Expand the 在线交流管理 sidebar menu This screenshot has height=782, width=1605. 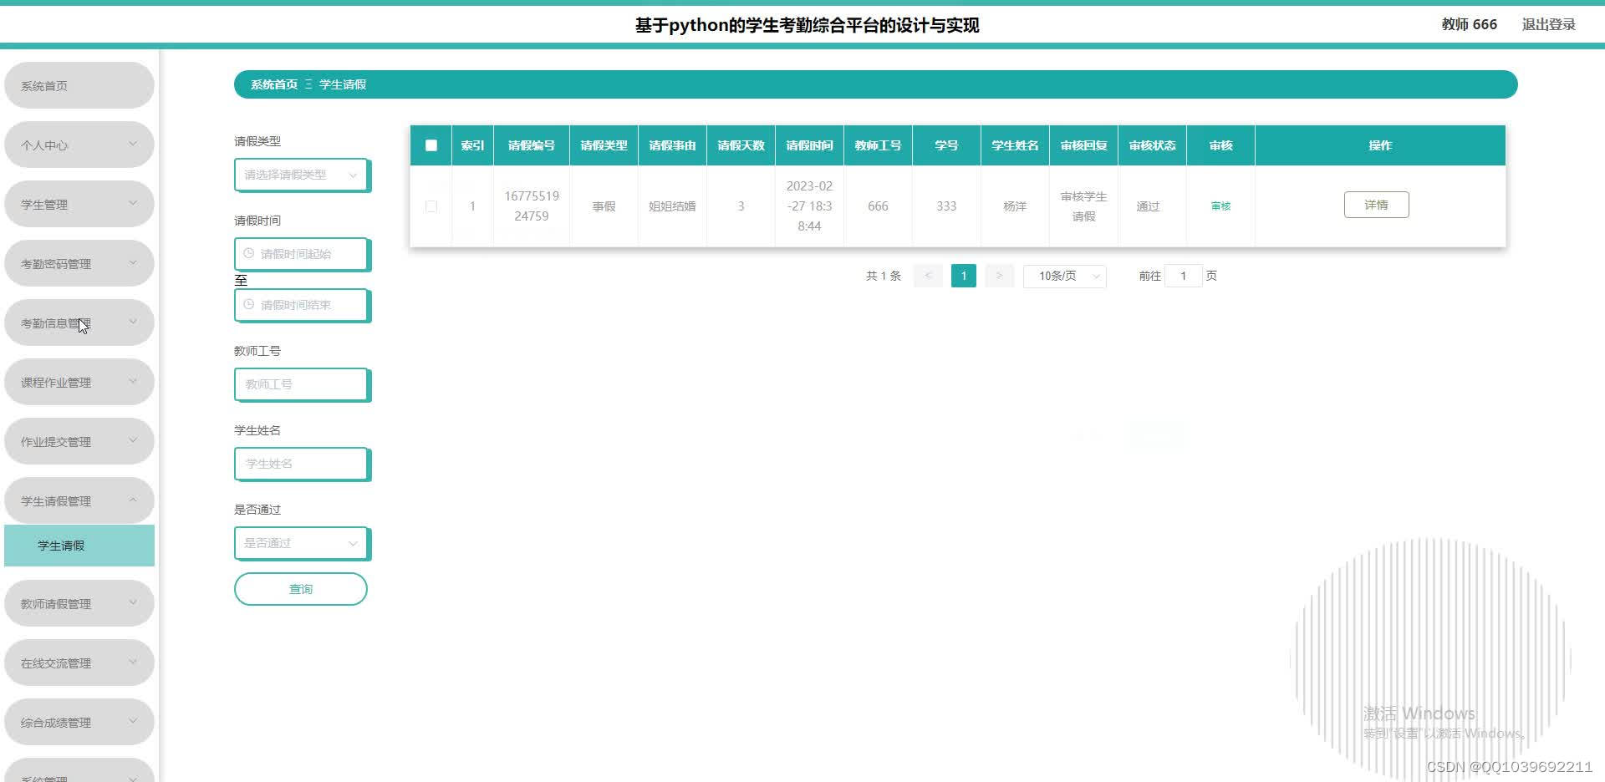79,663
